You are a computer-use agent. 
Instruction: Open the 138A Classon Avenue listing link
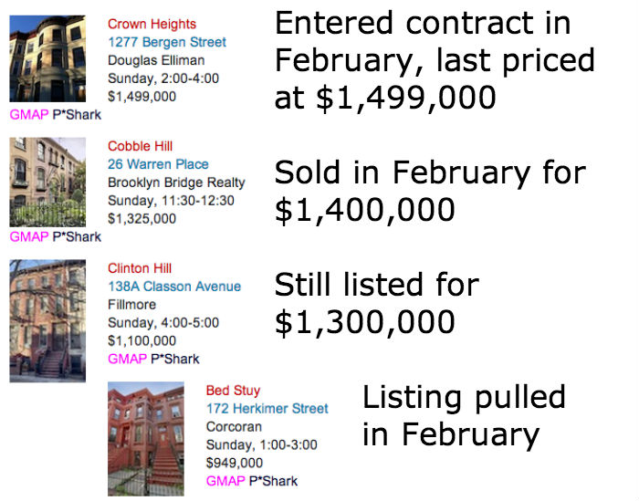click(174, 287)
